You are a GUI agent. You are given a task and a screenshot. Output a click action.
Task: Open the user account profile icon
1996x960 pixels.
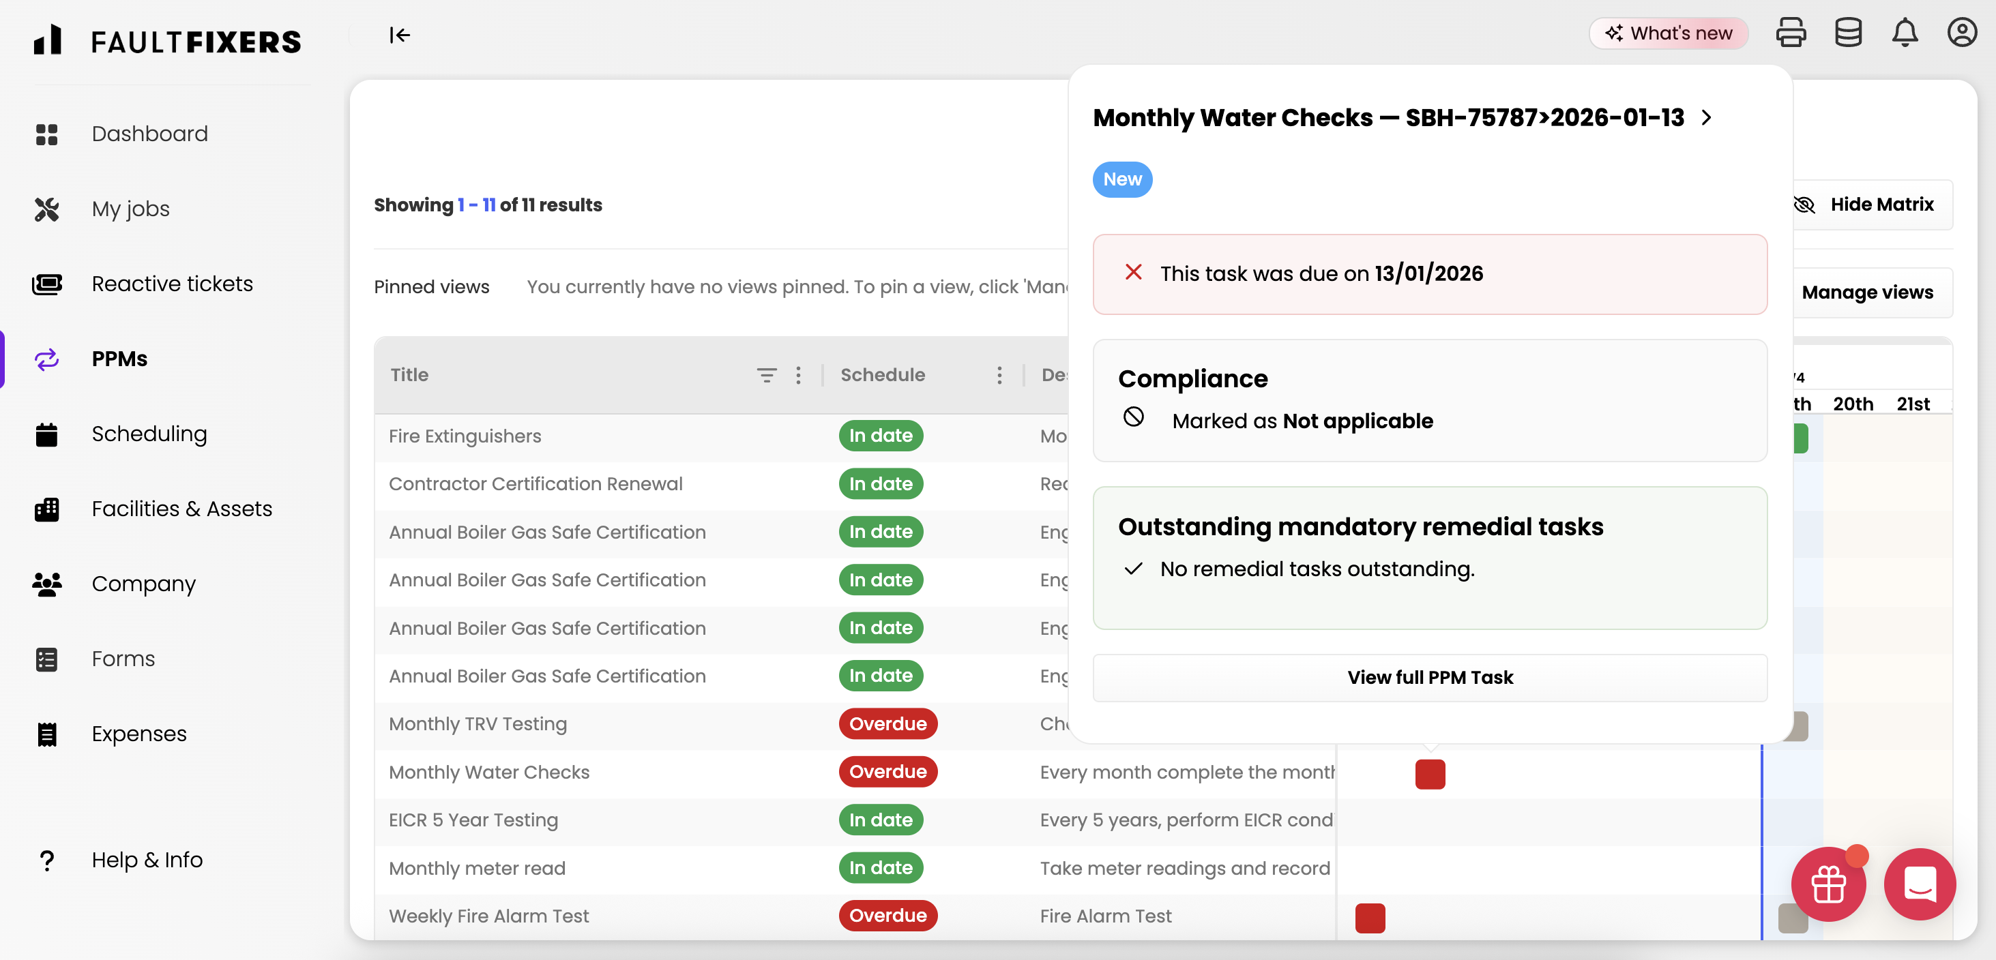click(x=1961, y=33)
